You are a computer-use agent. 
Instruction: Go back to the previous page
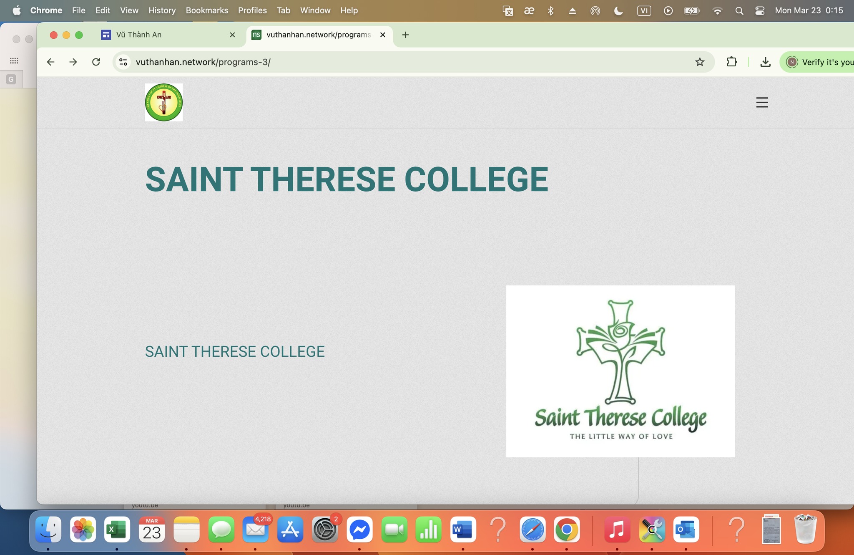50,62
